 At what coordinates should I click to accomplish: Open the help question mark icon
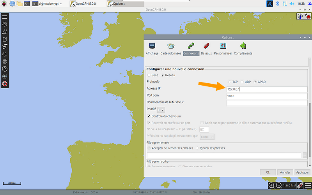[5, 69]
